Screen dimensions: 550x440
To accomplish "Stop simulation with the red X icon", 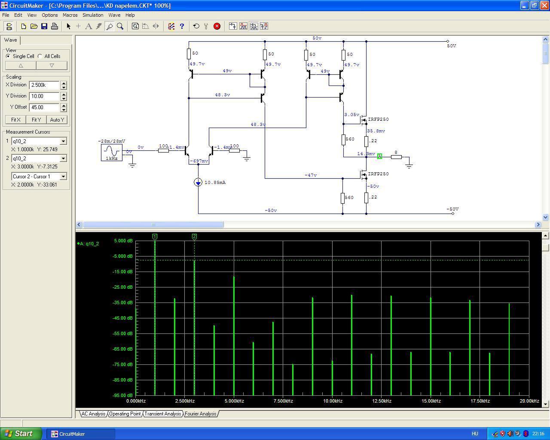I will (x=217, y=26).
